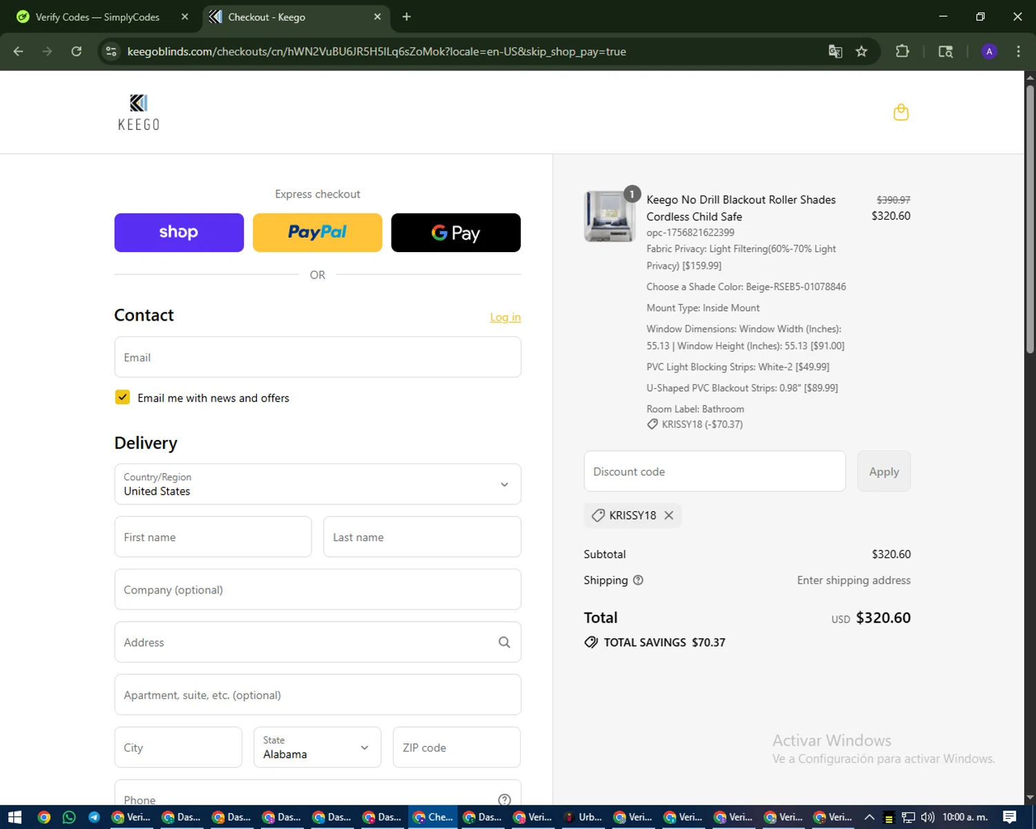Click the 'Mount Type: Inside Mount' text

click(x=702, y=308)
